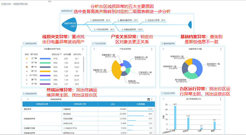Click fishbone head 线损异常台区 296个
The width and height of the screenshot is (246, 135).
(70, 25)
